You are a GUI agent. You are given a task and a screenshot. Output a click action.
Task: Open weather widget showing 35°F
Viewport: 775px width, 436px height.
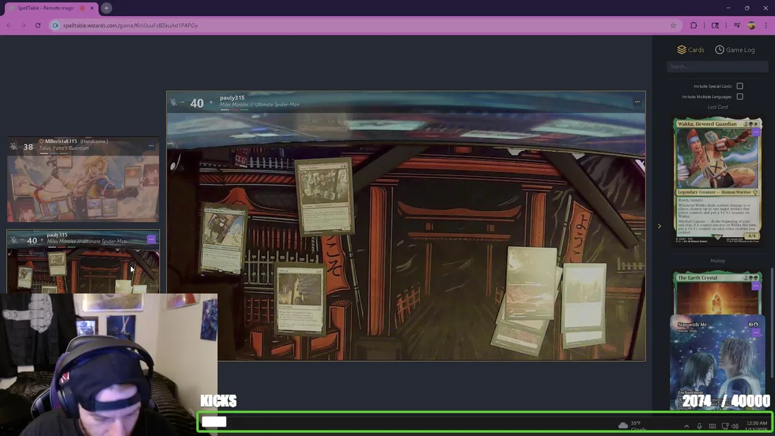tap(631, 426)
